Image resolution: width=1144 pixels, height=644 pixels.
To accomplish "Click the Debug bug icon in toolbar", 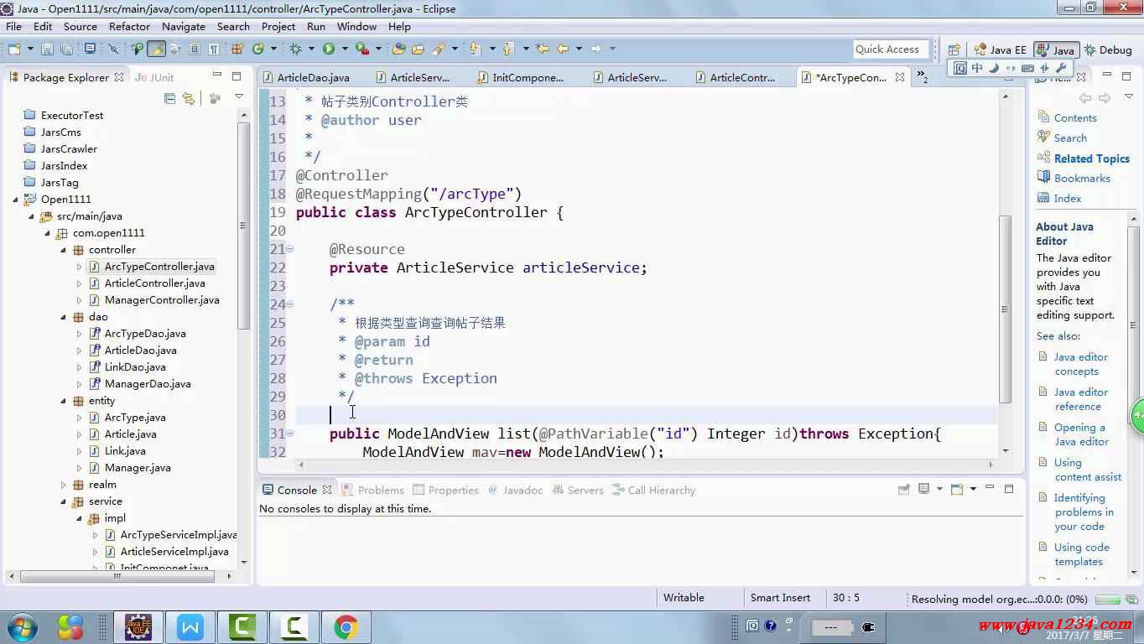I will point(295,49).
